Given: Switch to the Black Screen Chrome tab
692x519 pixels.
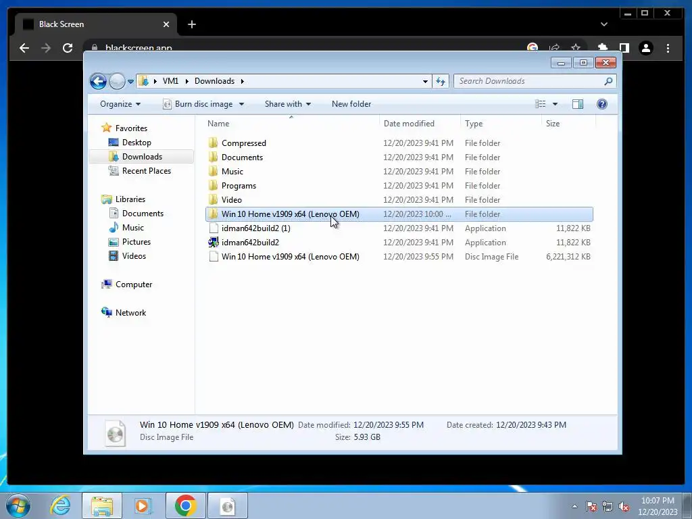Looking at the screenshot, I should [x=96, y=24].
